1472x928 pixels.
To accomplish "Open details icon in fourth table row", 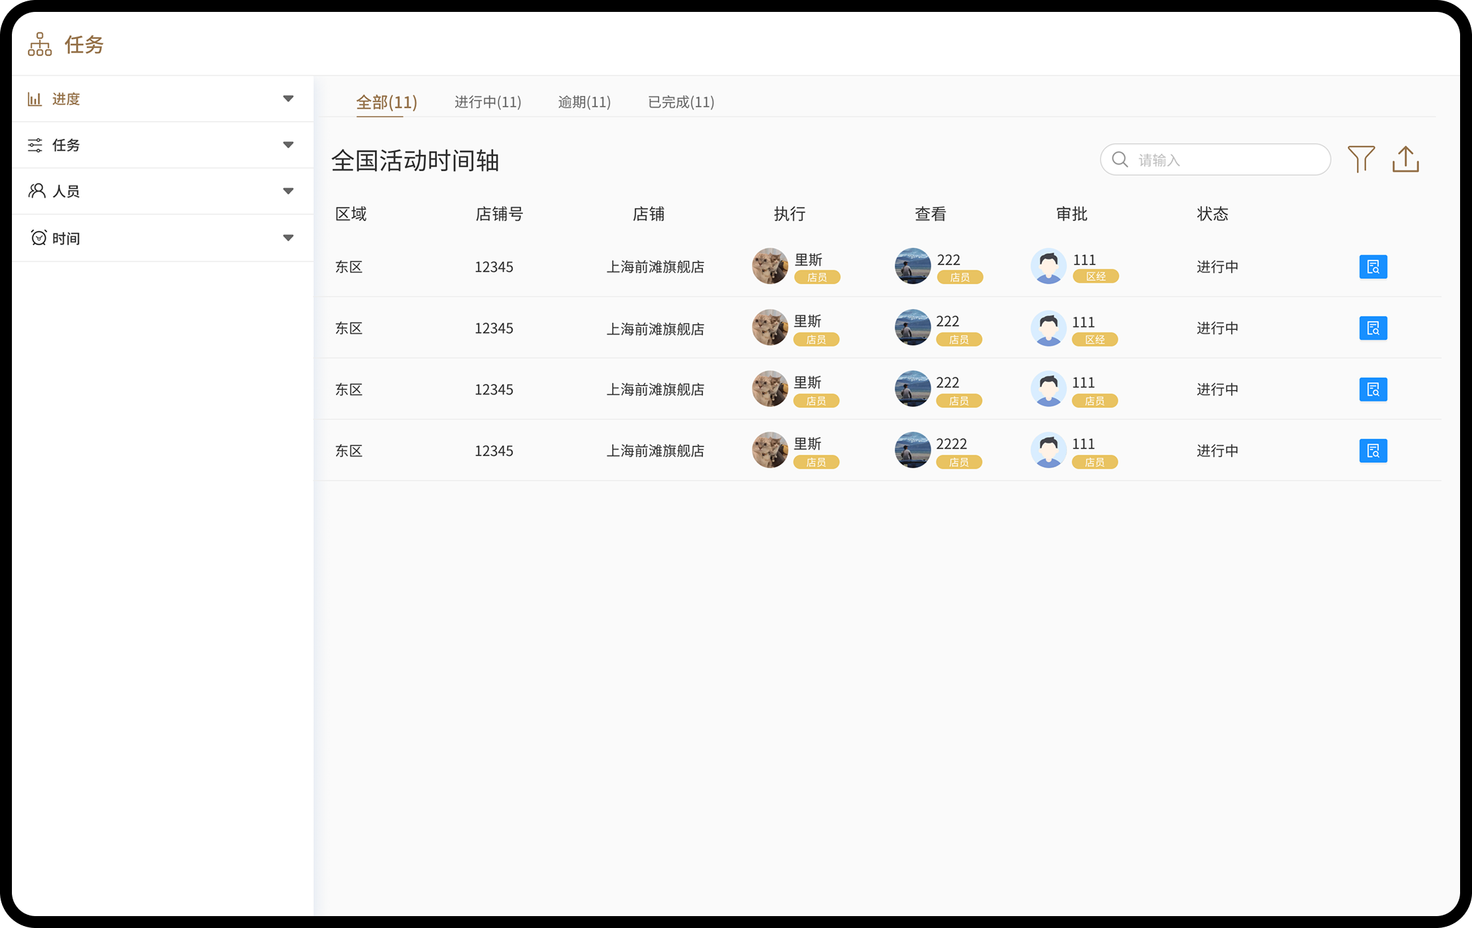I will coord(1373,451).
